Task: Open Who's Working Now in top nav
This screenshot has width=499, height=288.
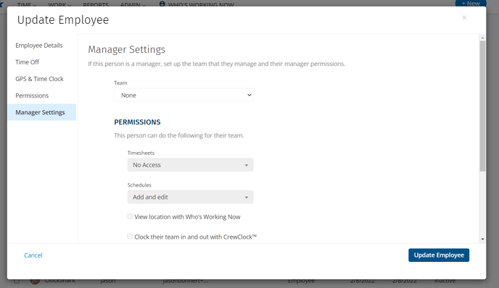Action: pyautogui.click(x=197, y=4)
